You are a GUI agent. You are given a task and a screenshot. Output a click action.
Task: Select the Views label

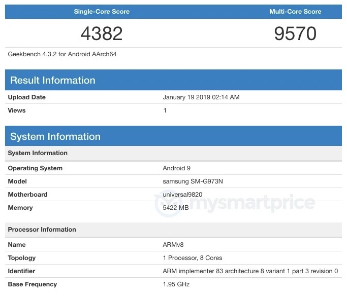17,110
